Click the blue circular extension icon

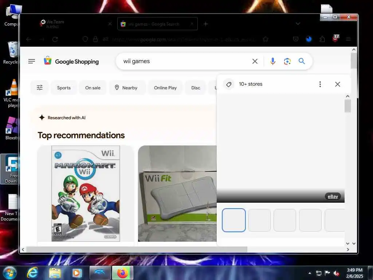pyautogui.click(x=309, y=39)
